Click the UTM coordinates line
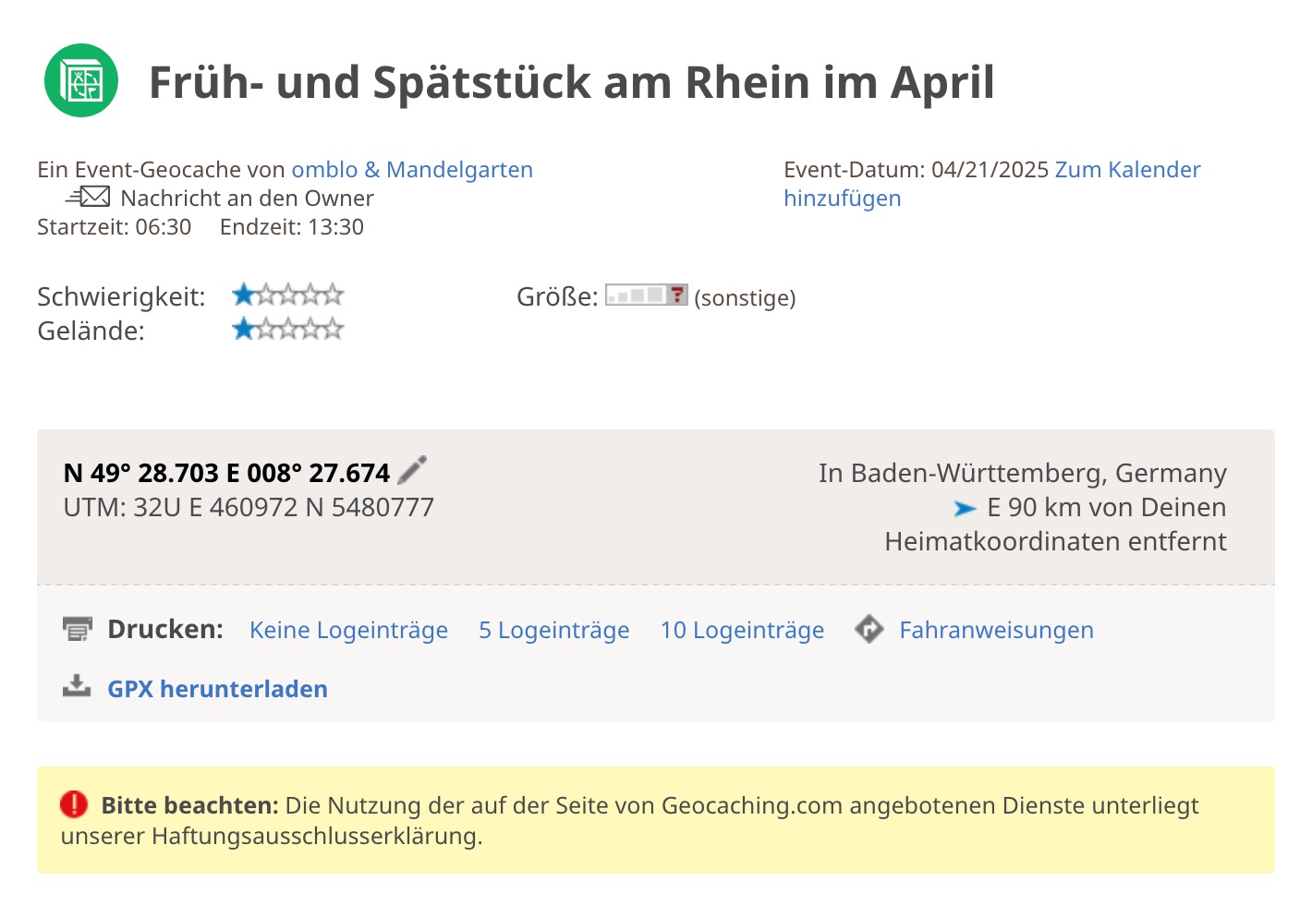The width and height of the screenshot is (1312, 905). click(249, 507)
